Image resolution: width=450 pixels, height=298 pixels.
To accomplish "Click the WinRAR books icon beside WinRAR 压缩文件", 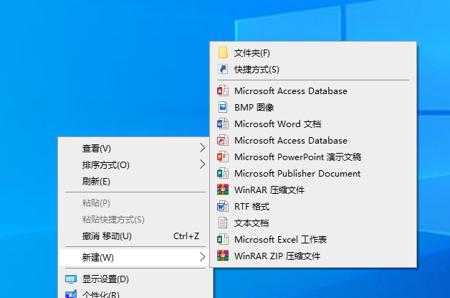I will 223,190.
